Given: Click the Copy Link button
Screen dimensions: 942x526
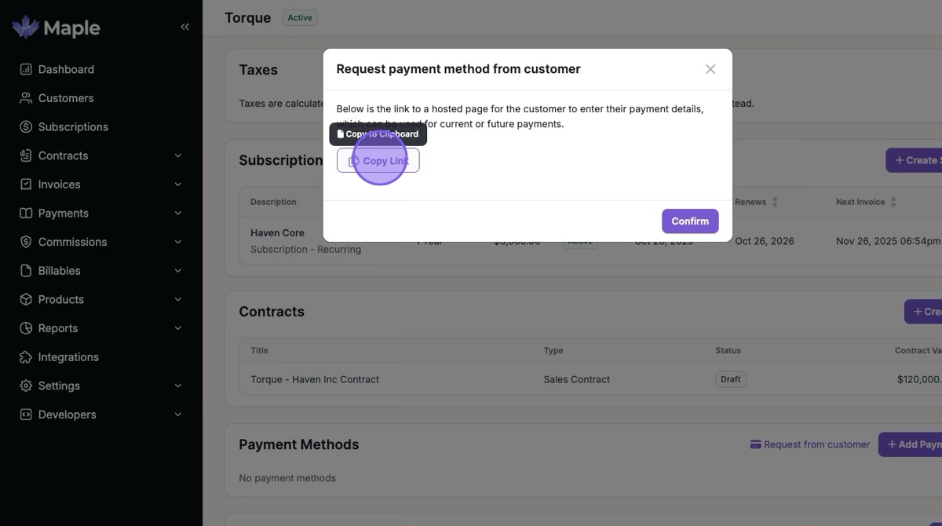Looking at the screenshot, I should [378, 161].
